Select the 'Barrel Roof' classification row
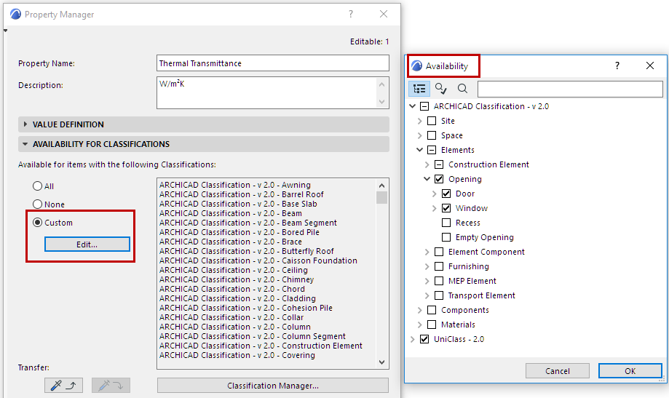This screenshot has height=398, width=669. 242,194
